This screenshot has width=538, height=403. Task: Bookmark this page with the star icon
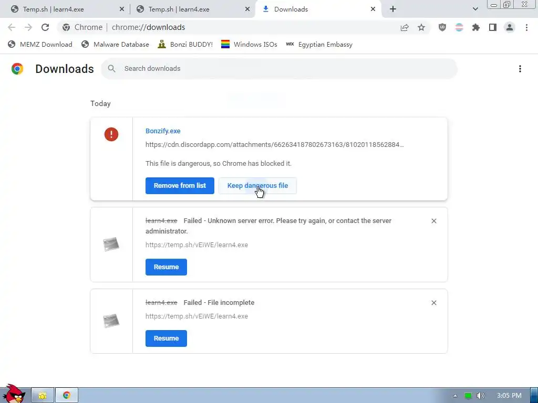point(421,27)
